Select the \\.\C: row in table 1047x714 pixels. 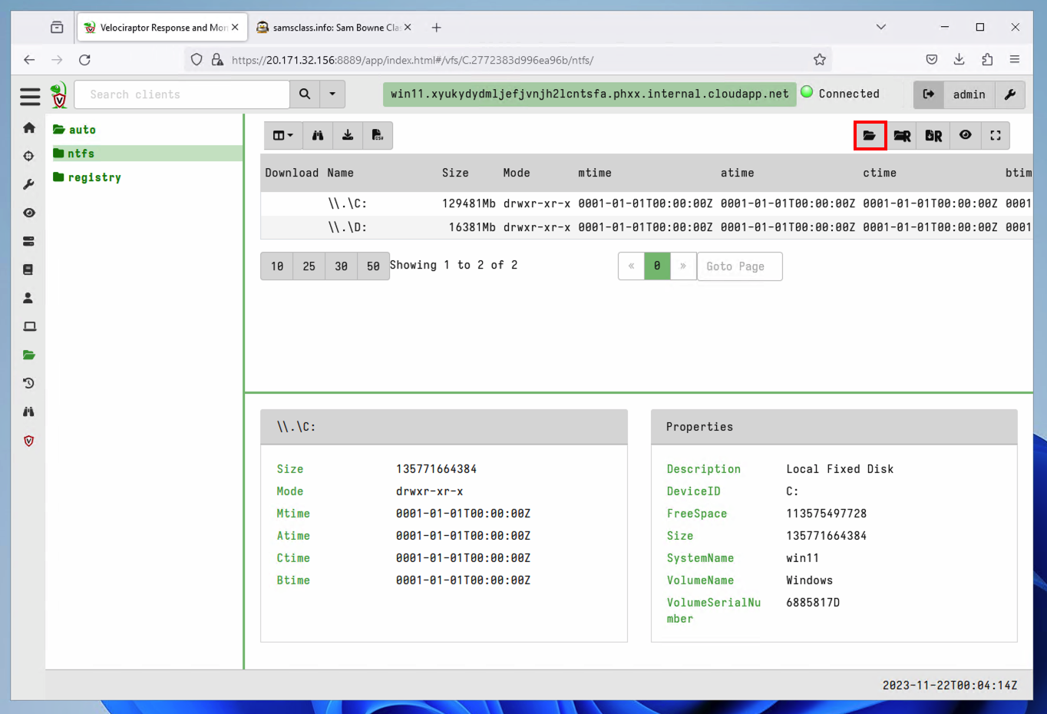(646, 203)
